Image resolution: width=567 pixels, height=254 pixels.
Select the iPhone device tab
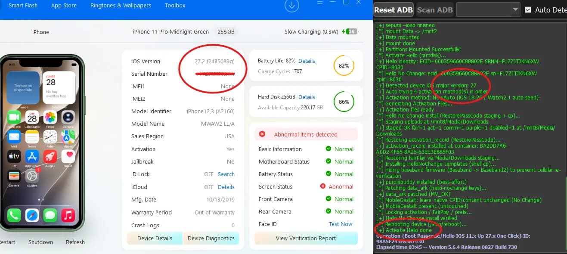pos(40,32)
